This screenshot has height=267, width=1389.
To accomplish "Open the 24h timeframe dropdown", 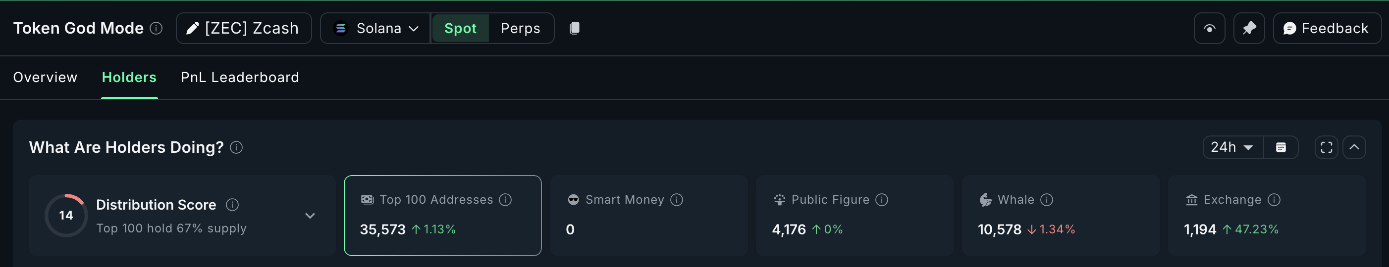I will click(1232, 147).
